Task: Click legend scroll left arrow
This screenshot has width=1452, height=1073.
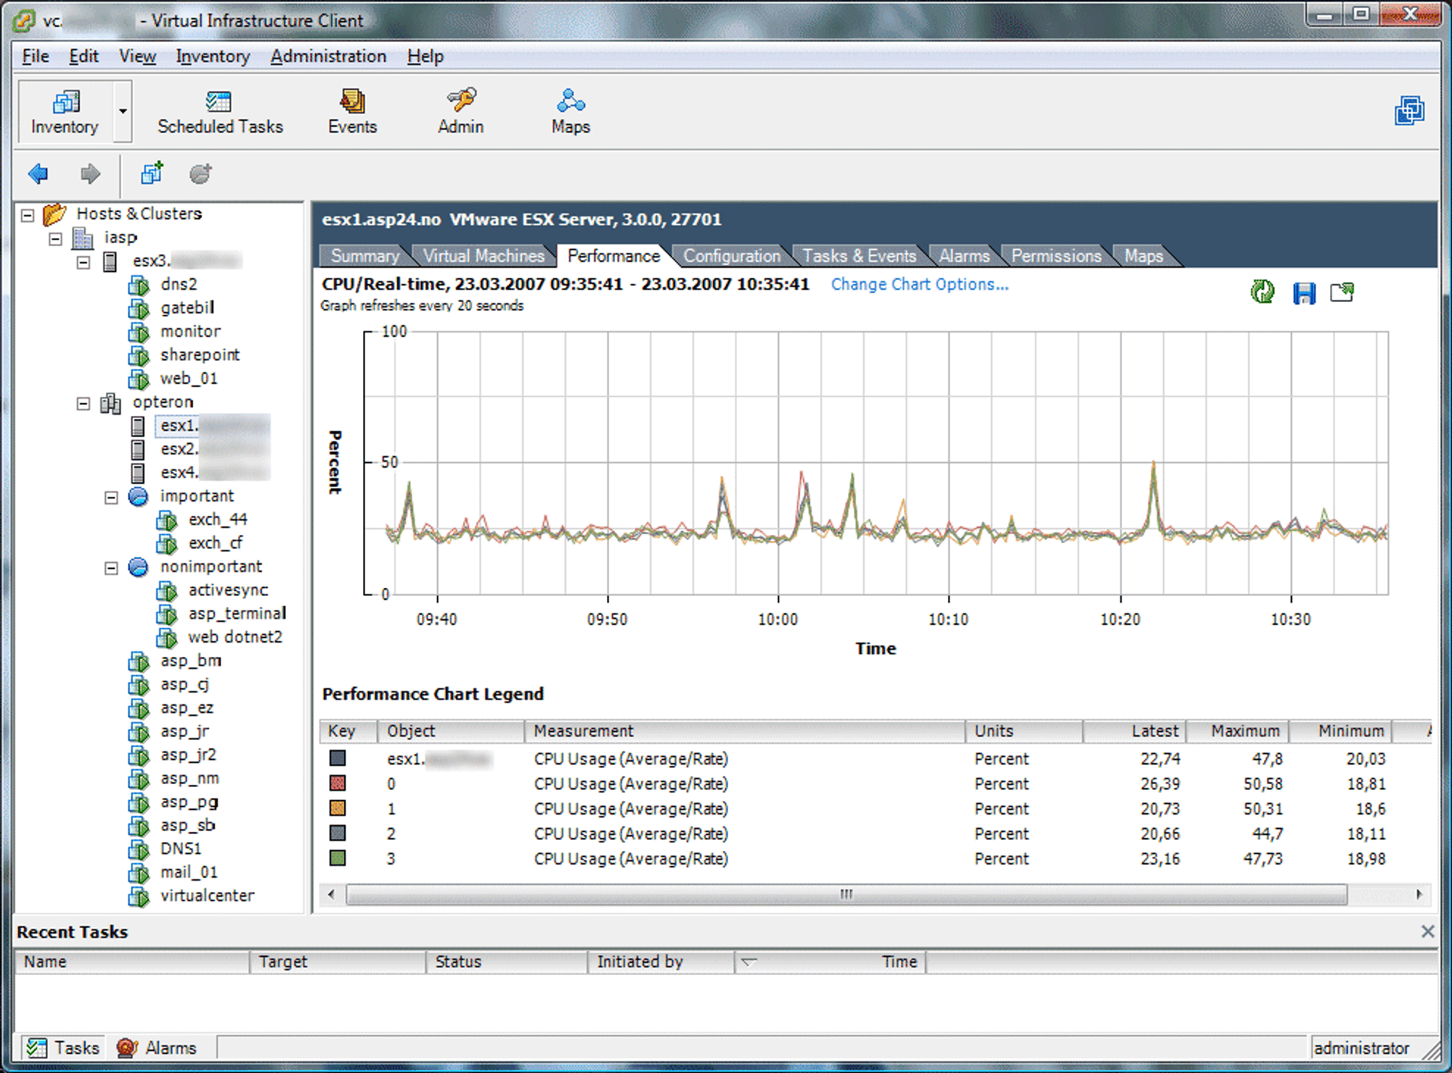Action: pyautogui.click(x=332, y=894)
